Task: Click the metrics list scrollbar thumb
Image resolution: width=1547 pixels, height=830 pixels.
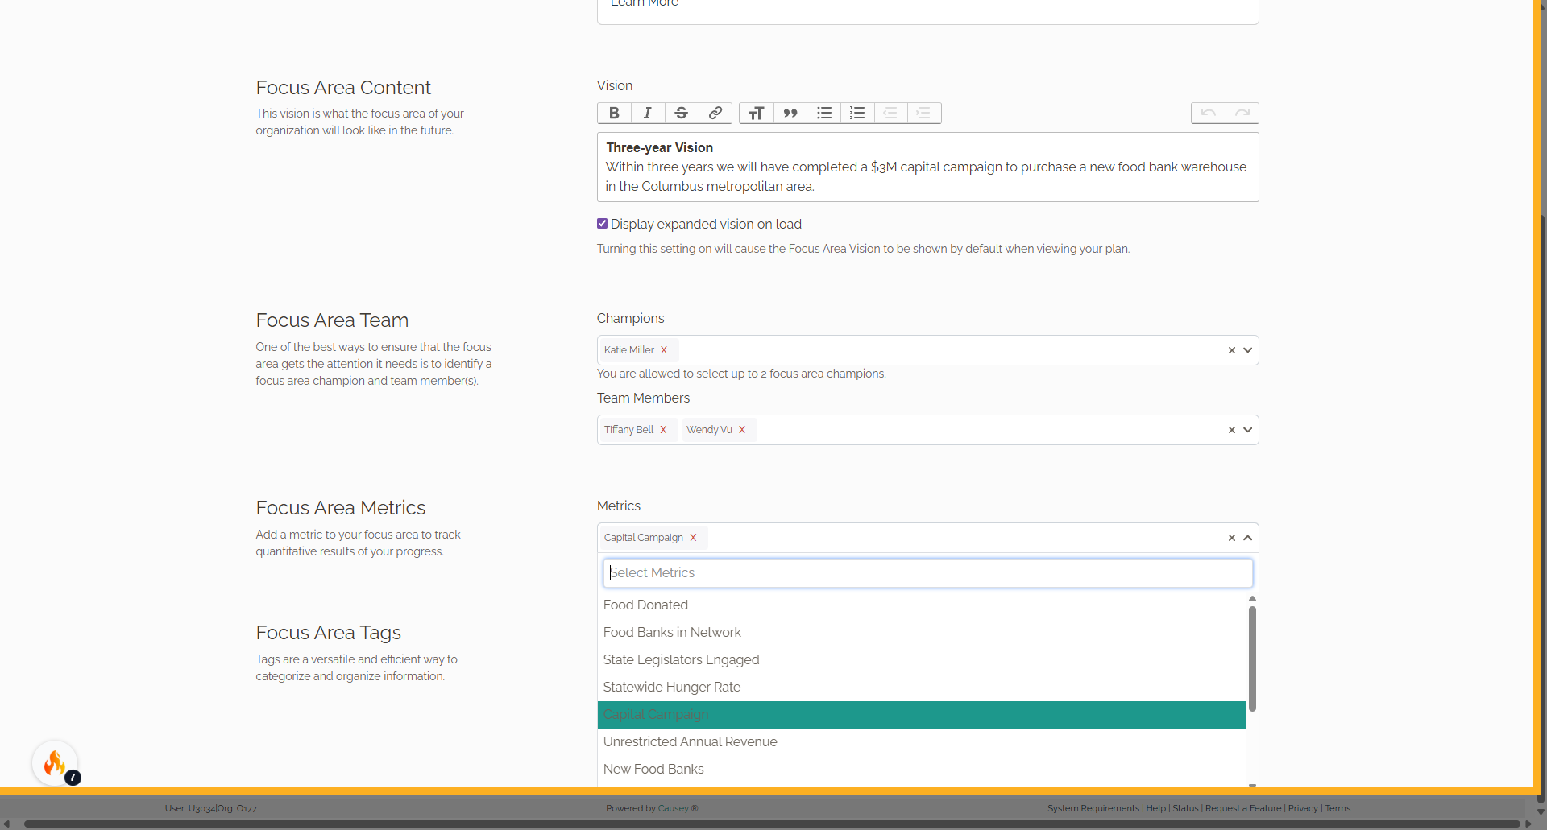Action: 1252,659
